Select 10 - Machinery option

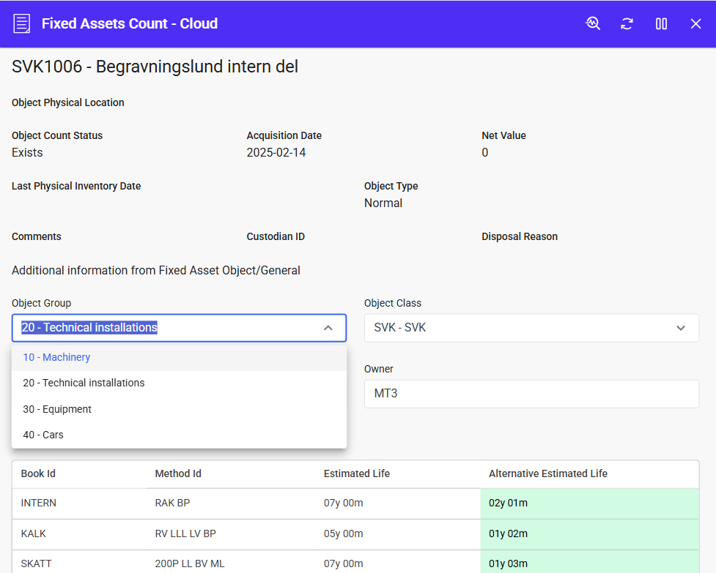(56, 357)
